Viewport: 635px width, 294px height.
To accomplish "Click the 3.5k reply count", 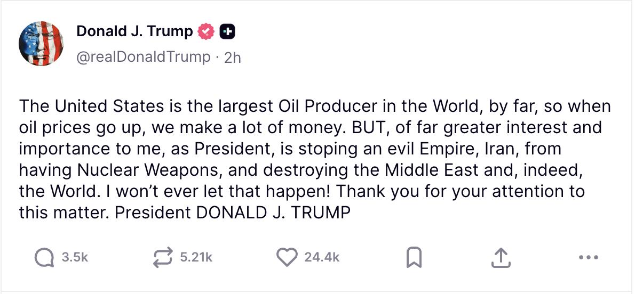I will click(x=75, y=258).
